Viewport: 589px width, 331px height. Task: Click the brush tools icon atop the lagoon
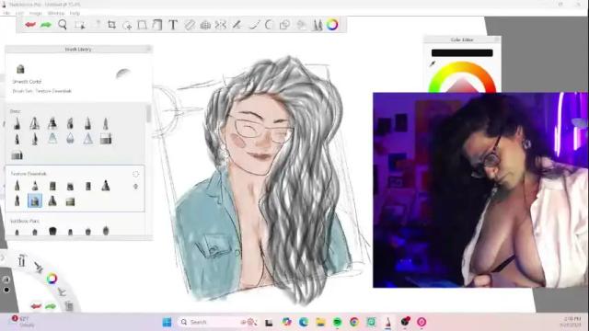[x=21, y=260]
